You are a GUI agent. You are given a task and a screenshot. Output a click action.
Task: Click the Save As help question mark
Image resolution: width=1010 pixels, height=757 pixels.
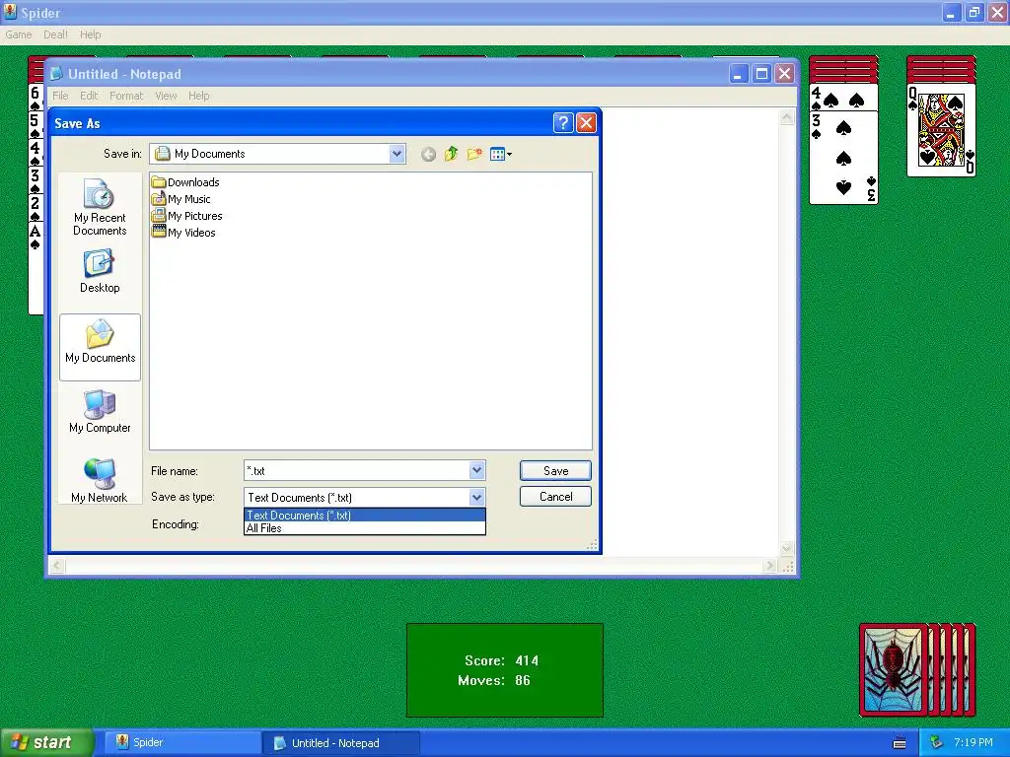[x=563, y=123]
